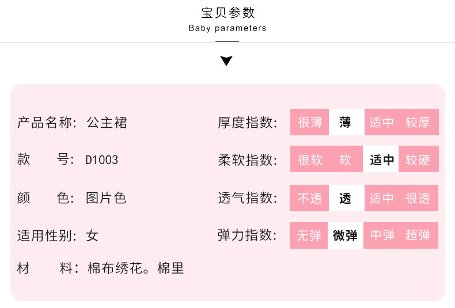Screen dimensions: 455x308
Task: Select 很薄 in the thickness index row
Action: click(310, 123)
